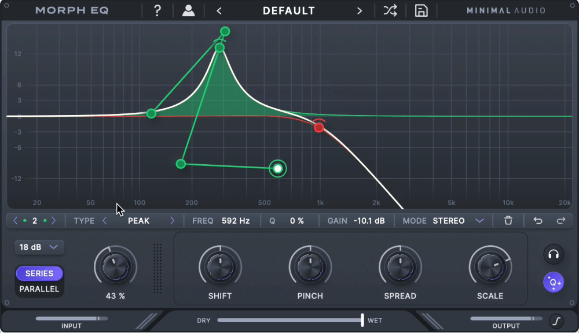Click the morph knob at 43 %

[116, 267]
